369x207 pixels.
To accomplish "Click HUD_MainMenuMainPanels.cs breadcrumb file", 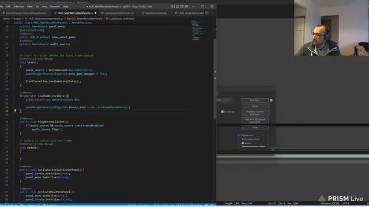I will pyautogui.click(x=46, y=18).
